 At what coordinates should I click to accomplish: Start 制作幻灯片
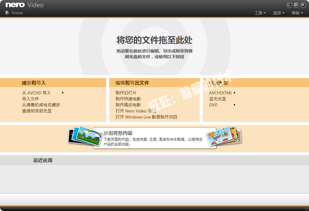coord(126,93)
